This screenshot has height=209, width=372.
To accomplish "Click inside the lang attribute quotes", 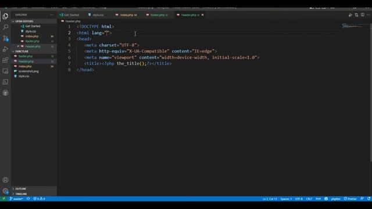I will pyautogui.click(x=107, y=33).
